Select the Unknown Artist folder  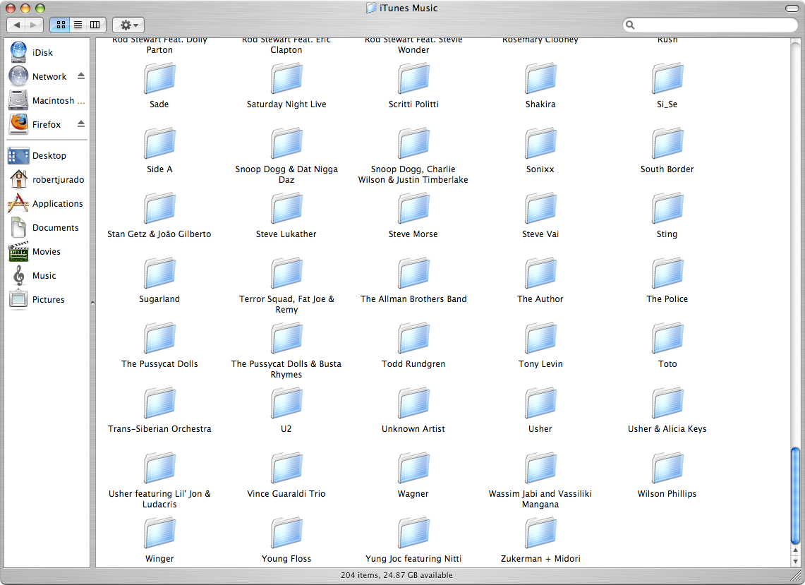tap(413, 404)
